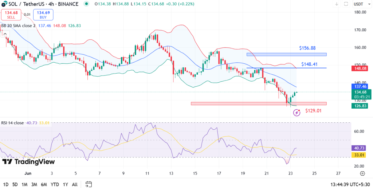This screenshot has height=188, width=373.
Task: Switch to the 3M time range
Action: click(34, 184)
